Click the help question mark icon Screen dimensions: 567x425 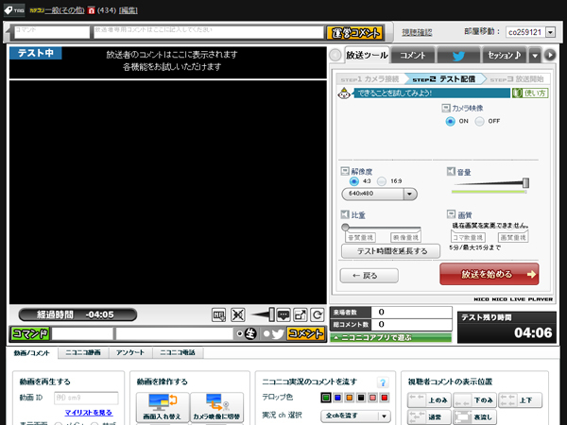(x=383, y=382)
